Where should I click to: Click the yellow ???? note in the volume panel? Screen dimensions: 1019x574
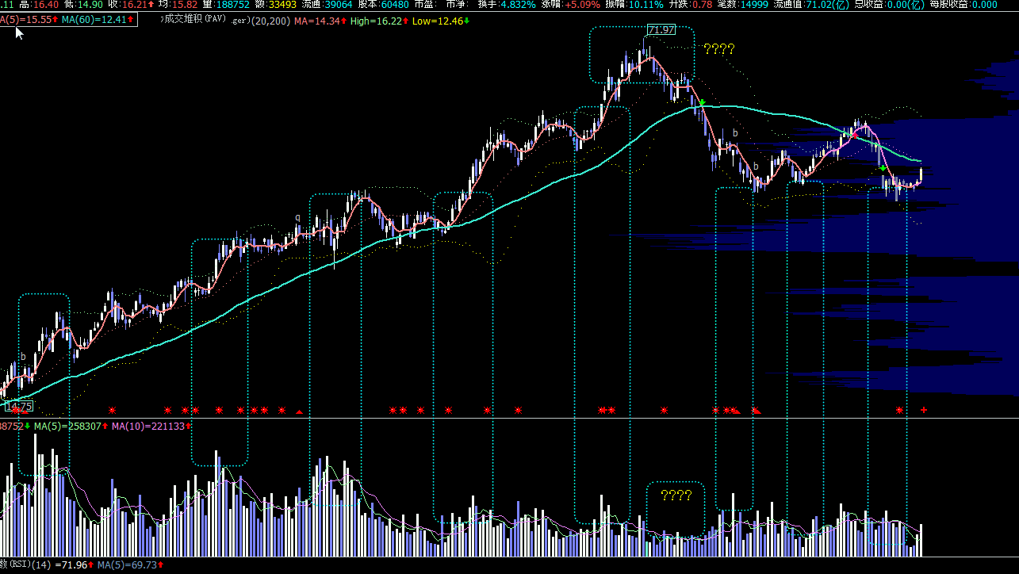click(676, 496)
